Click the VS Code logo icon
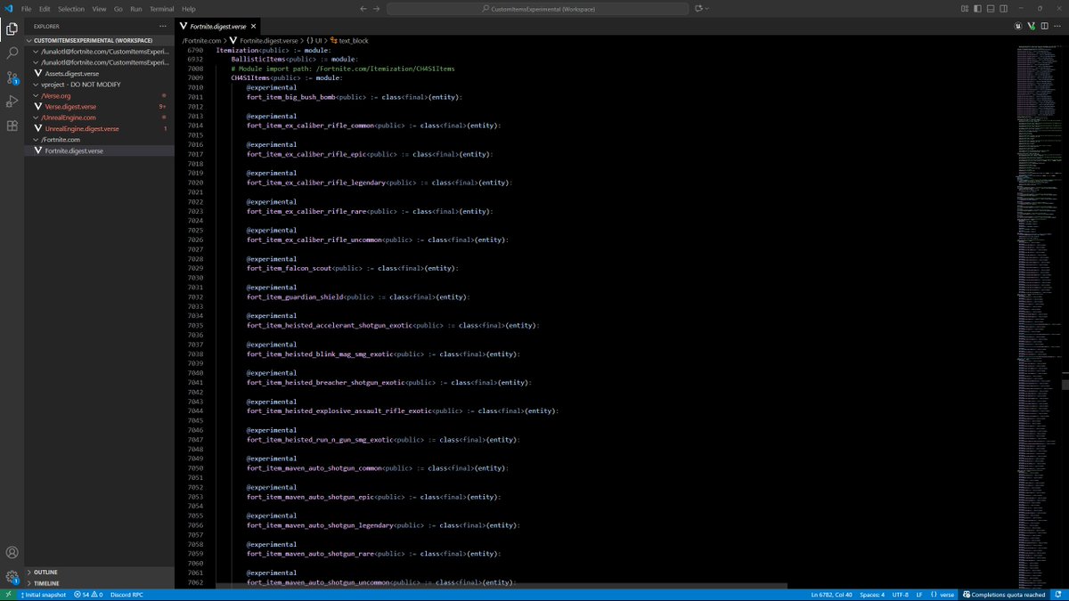 (8, 8)
